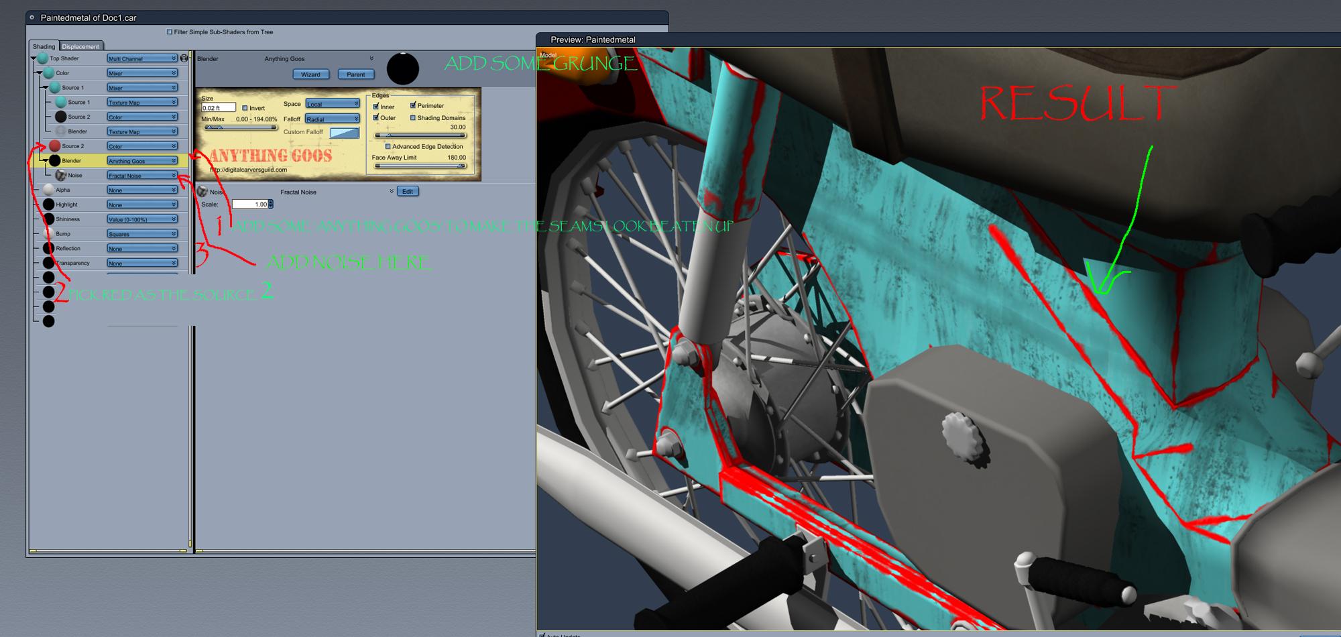Switch to the Displacement tab
1341x637 pixels.
(x=81, y=46)
